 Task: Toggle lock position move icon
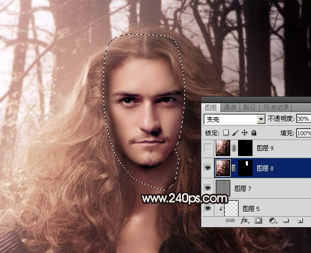coord(245,133)
